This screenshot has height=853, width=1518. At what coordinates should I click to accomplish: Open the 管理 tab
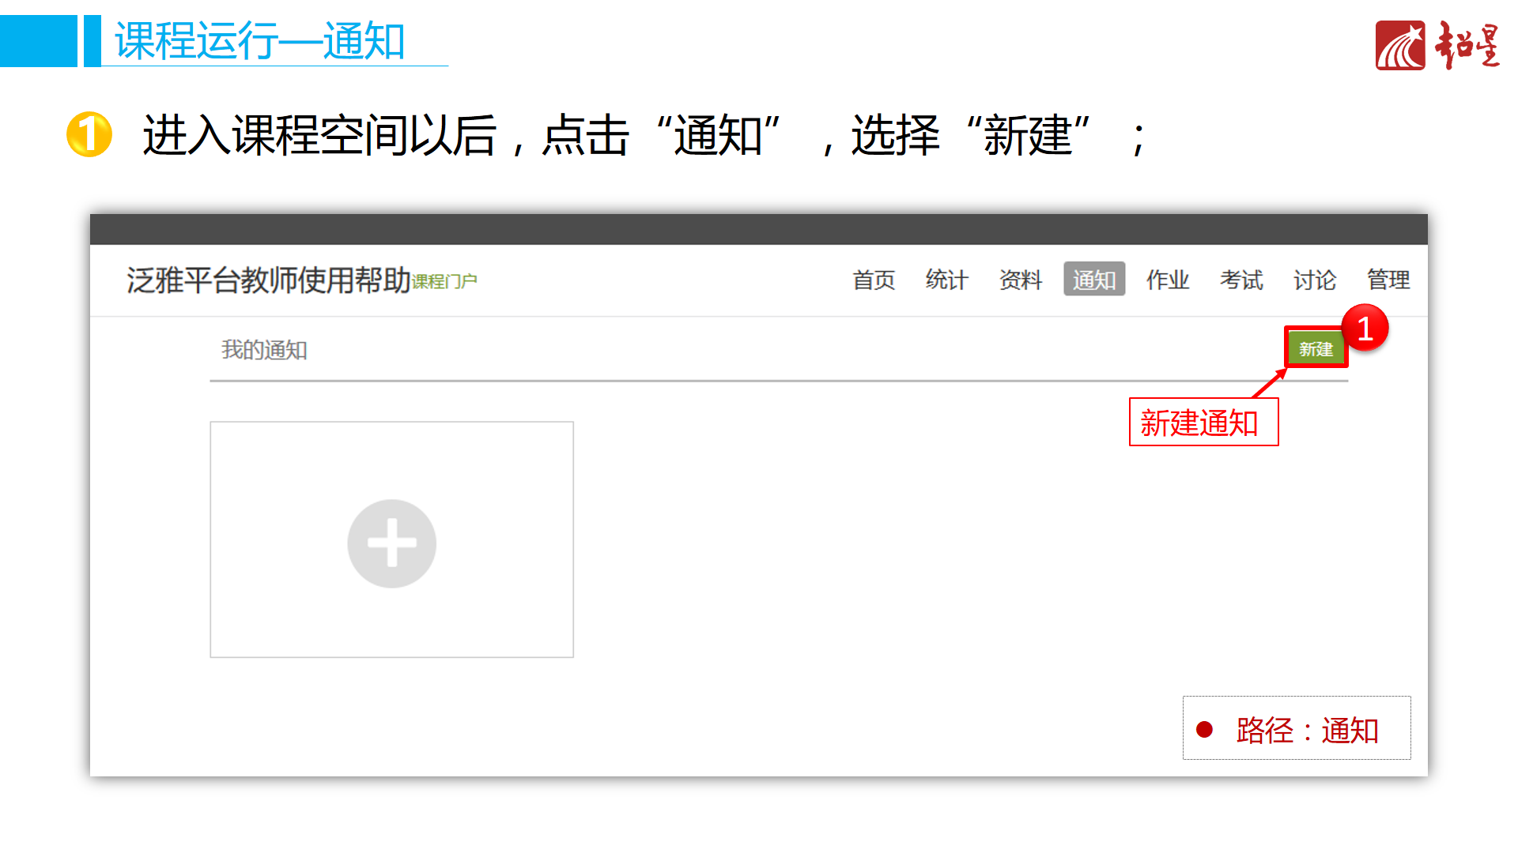click(x=1388, y=280)
